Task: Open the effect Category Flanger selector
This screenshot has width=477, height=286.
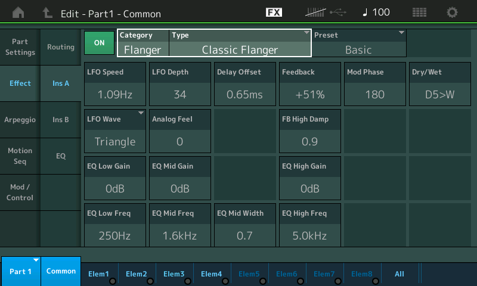Action: [143, 43]
